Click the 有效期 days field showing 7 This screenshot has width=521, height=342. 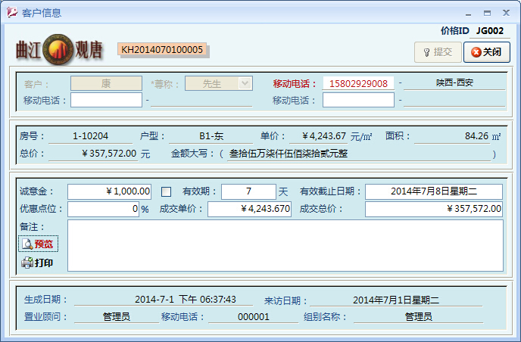[x=248, y=191]
